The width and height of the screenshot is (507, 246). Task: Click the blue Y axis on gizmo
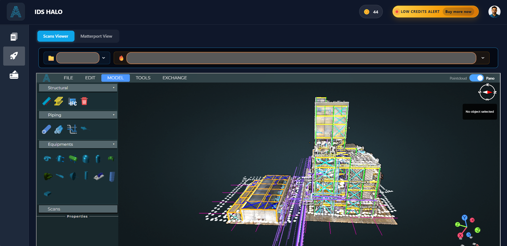pyautogui.click(x=465, y=218)
